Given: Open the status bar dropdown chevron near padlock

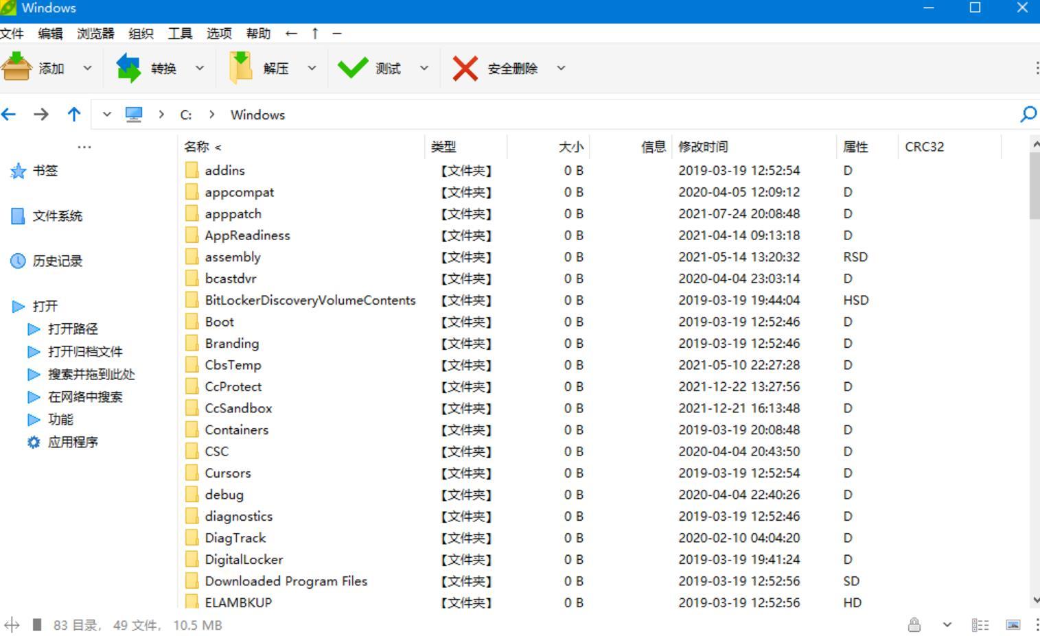Looking at the screenshot, I should coord(947,625).
